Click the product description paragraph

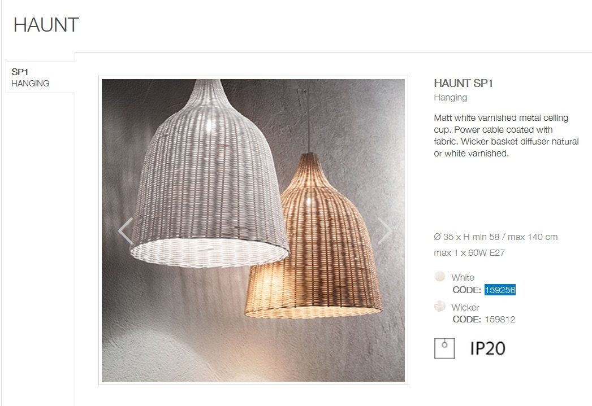pyautogui.click(x=506, y=136)
